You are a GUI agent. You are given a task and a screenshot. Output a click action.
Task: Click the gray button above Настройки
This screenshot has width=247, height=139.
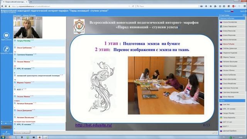tap(7, 127)
